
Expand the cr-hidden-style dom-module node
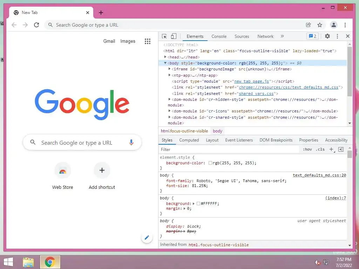169,99
